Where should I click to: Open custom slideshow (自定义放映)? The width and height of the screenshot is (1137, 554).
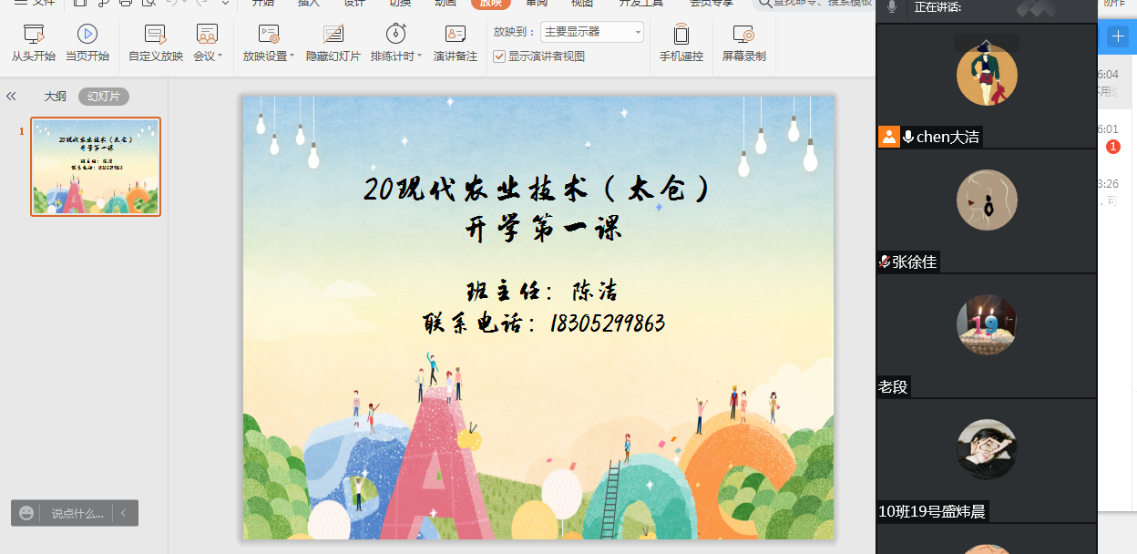pos(156,43)
